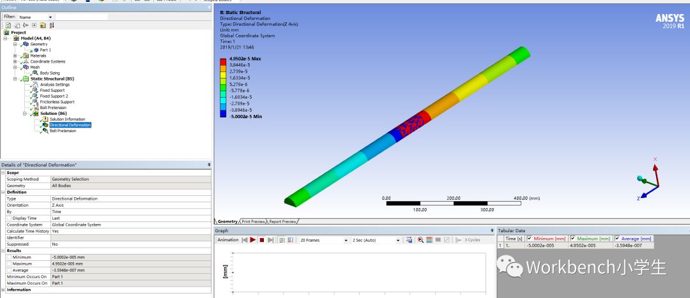Screen dimensions: 690x298
Task: Play the animation
Action: (x=253, y=240)
